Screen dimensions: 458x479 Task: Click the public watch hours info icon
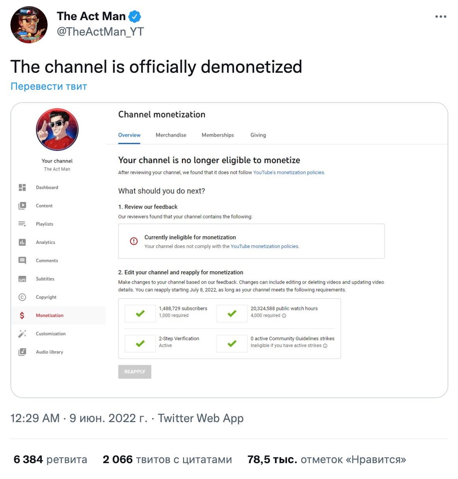pyautogui.click(x=284, y=316)
